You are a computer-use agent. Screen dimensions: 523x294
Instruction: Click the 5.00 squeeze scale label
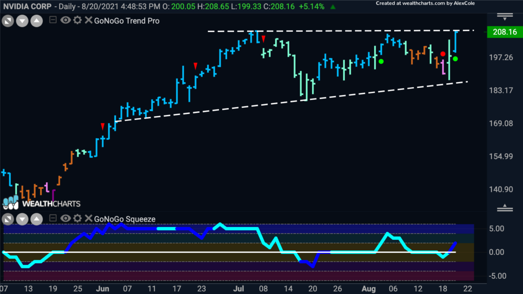pyautogui.click(x=496, y=229)
